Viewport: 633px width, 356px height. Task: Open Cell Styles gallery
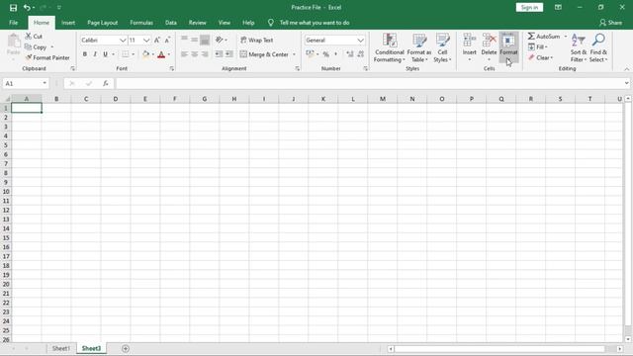click(442, 47)
